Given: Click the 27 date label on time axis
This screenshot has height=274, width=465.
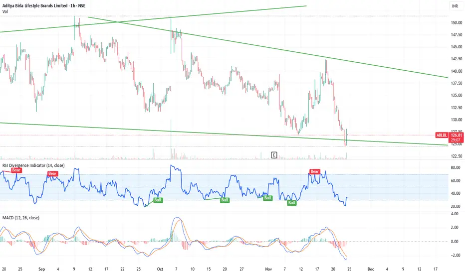Looking at the screenshot, I should (241, 269).
